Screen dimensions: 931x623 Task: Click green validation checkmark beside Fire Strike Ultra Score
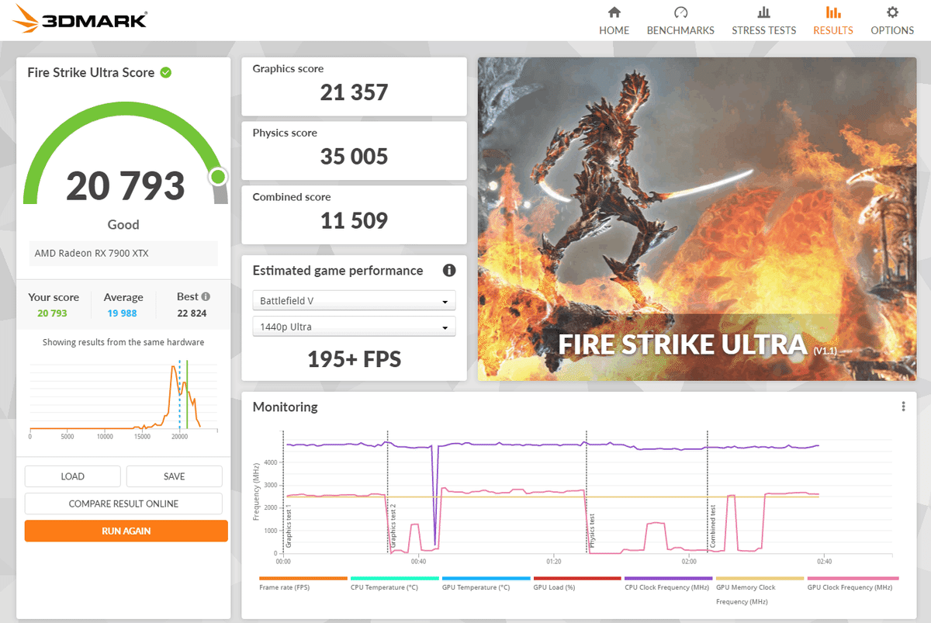(166, 72)
